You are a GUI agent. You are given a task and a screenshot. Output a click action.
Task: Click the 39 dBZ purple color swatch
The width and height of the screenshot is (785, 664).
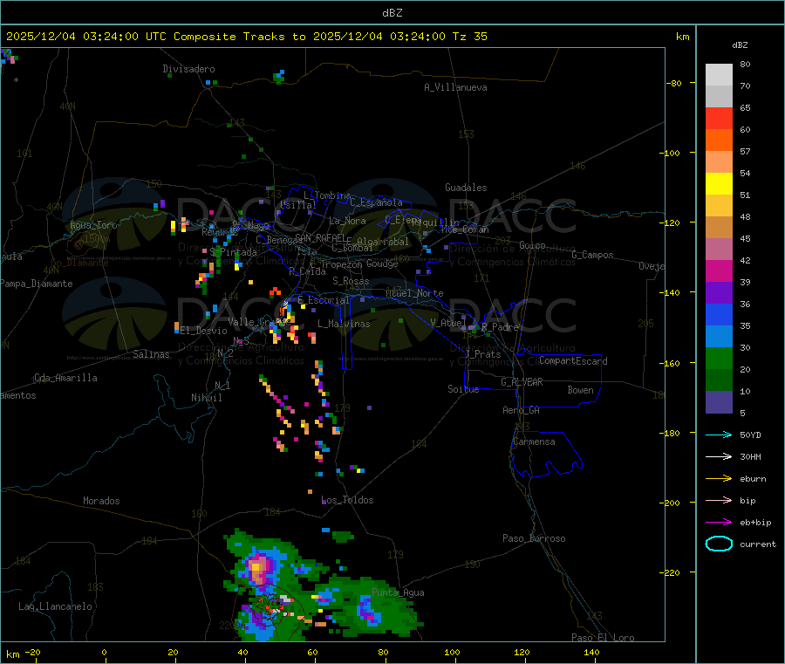pos(719,293)
